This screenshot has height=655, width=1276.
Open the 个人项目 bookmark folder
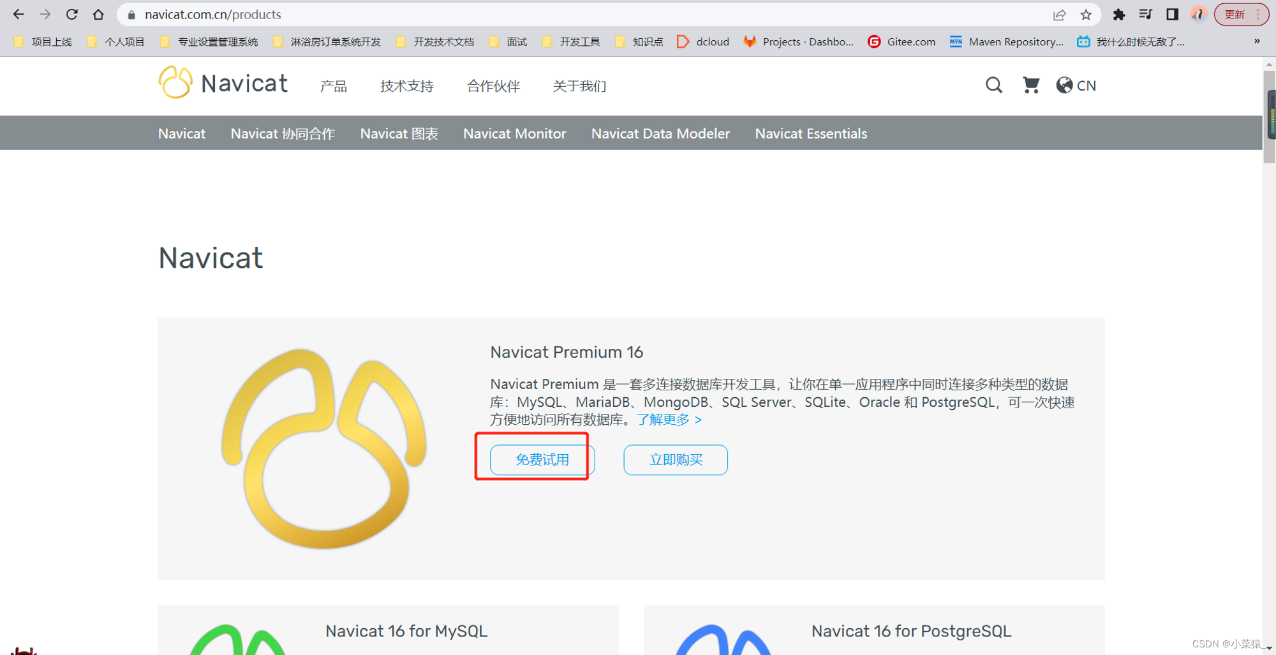(116, 41)
